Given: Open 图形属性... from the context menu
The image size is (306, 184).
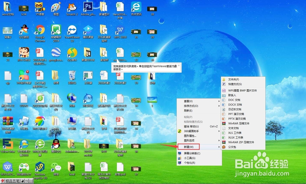Looking at the screenshot, I should point(199,136).
